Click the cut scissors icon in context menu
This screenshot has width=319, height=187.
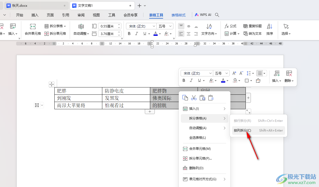coord(194,98)
